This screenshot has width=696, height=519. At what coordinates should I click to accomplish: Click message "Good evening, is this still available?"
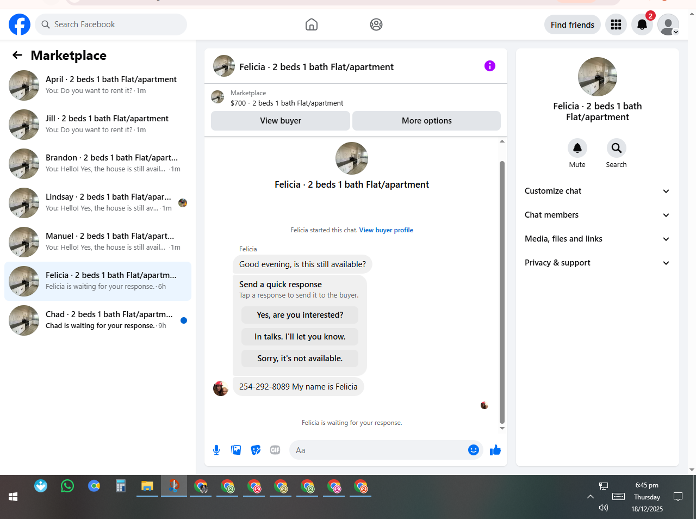[302, 264]
